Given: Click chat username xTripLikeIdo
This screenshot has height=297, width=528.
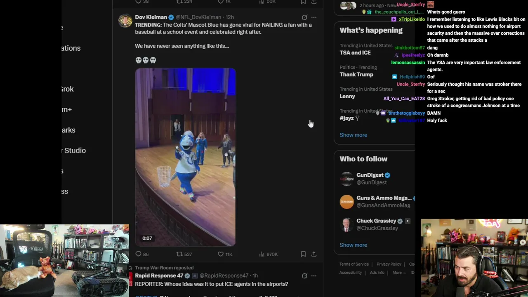Looking at the screenshot, I should point(412,19).
